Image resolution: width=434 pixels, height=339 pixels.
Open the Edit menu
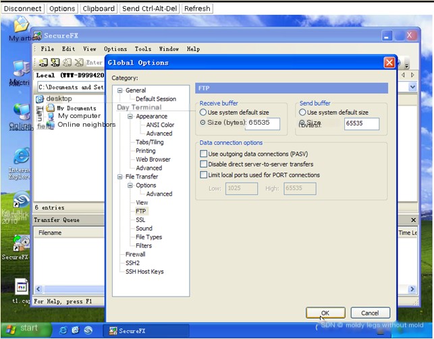click(68, 49)
